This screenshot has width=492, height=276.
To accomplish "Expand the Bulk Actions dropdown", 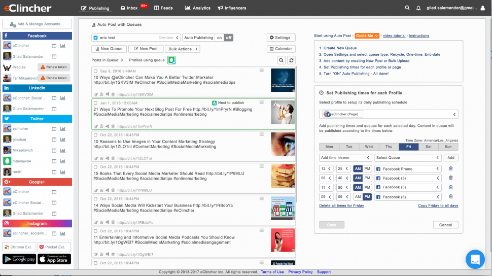I will pyautogui.click(x=182, y=49).
